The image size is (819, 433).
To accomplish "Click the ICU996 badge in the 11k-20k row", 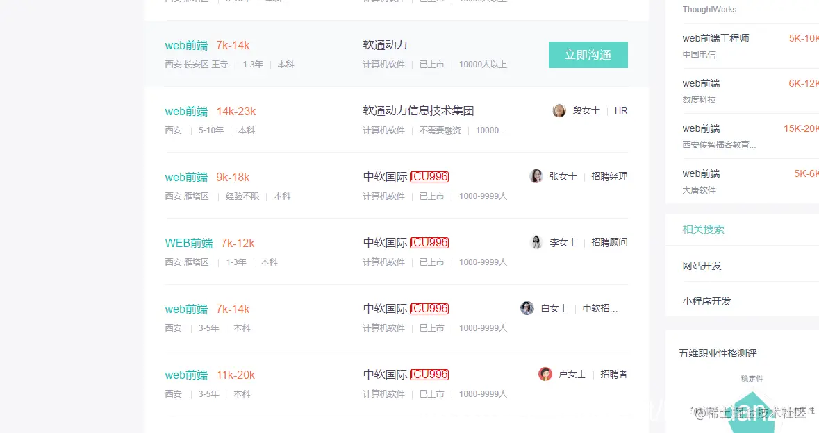I will coord(429,374).
